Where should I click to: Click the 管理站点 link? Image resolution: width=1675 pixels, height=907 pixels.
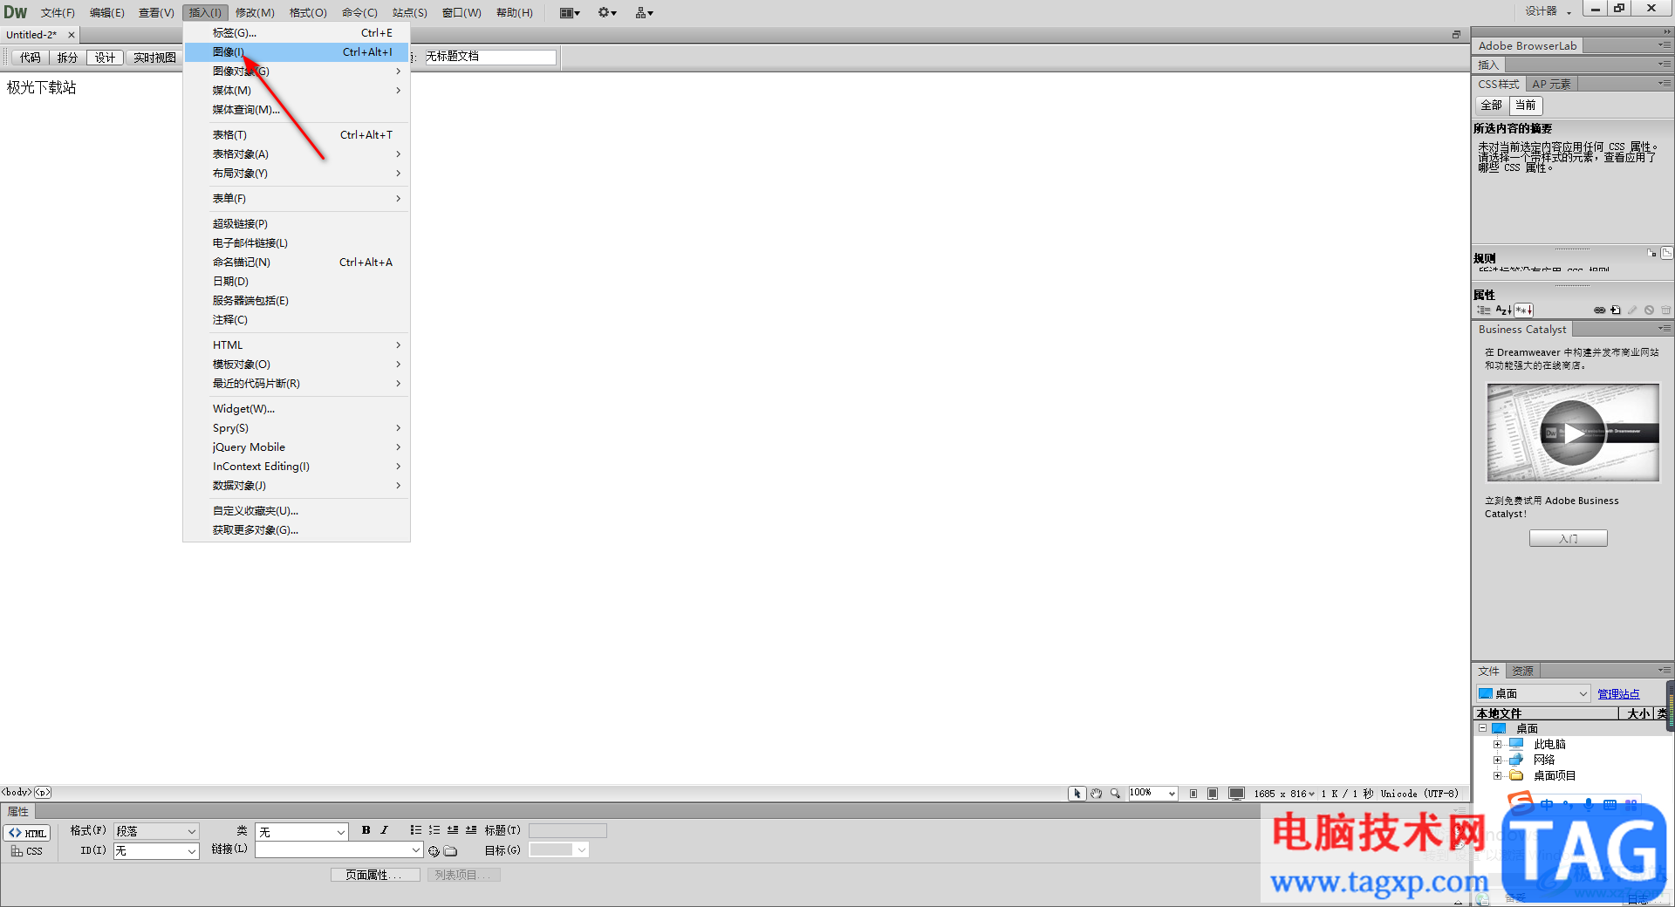point(1618,694)
